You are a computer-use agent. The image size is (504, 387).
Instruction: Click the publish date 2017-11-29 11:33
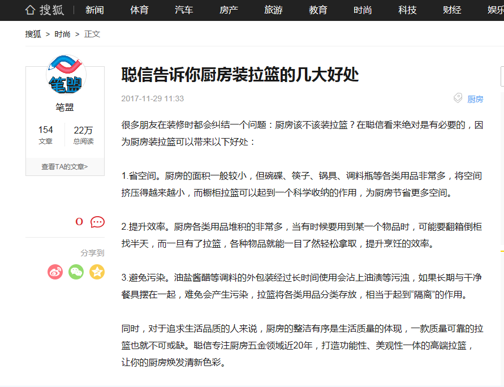[x=152, y=98]
